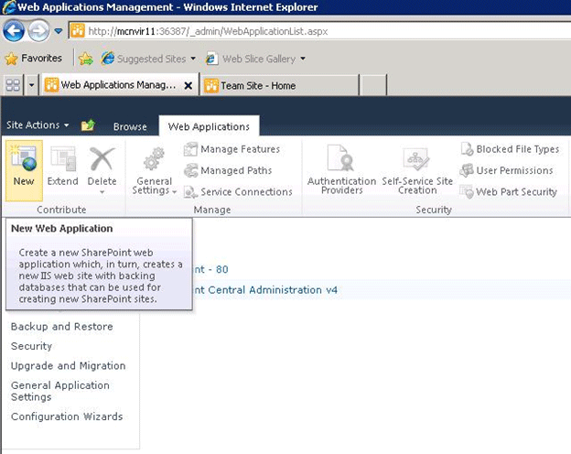The image size is (571, 454).
Task: Click the User Permissions icon
Action: click(x=467, y=170)
